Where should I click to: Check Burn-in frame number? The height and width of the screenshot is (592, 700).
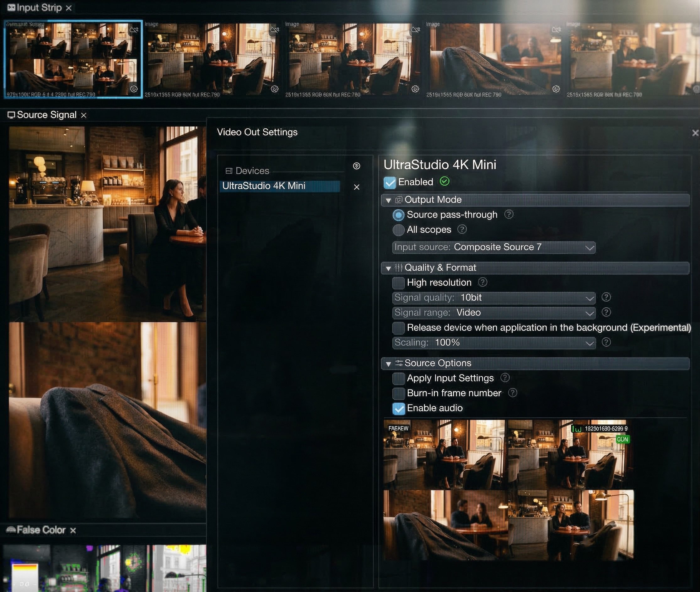pos(398,393)
